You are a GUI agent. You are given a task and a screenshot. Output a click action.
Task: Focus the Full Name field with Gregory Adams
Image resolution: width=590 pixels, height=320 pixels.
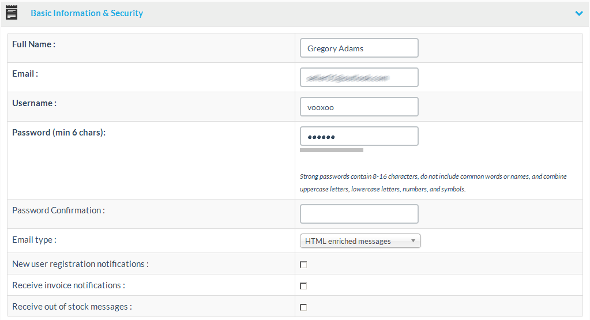tap(359, 48)
